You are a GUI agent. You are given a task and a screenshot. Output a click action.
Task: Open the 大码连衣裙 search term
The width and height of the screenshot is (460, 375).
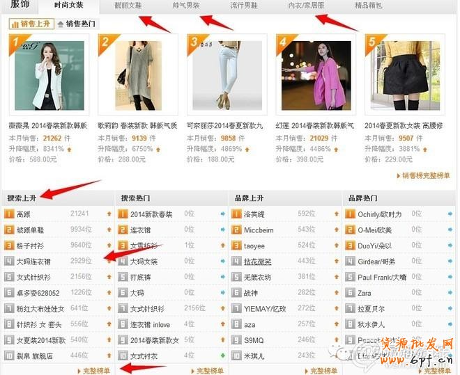click(x=33, y=261)
